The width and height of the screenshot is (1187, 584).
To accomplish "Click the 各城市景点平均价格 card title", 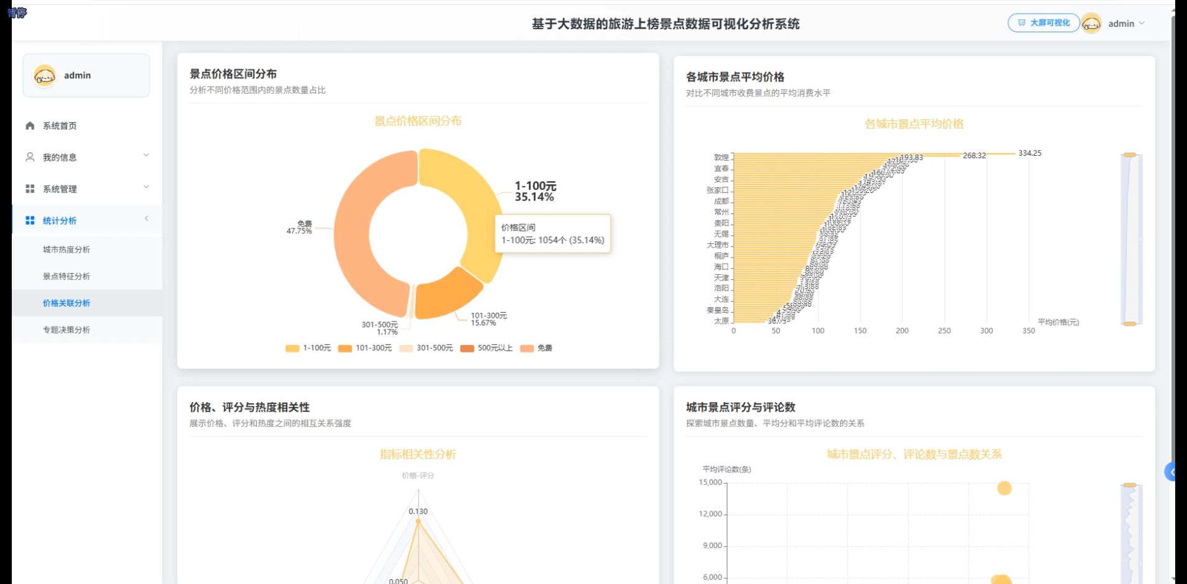I will [x=735, y=77].
